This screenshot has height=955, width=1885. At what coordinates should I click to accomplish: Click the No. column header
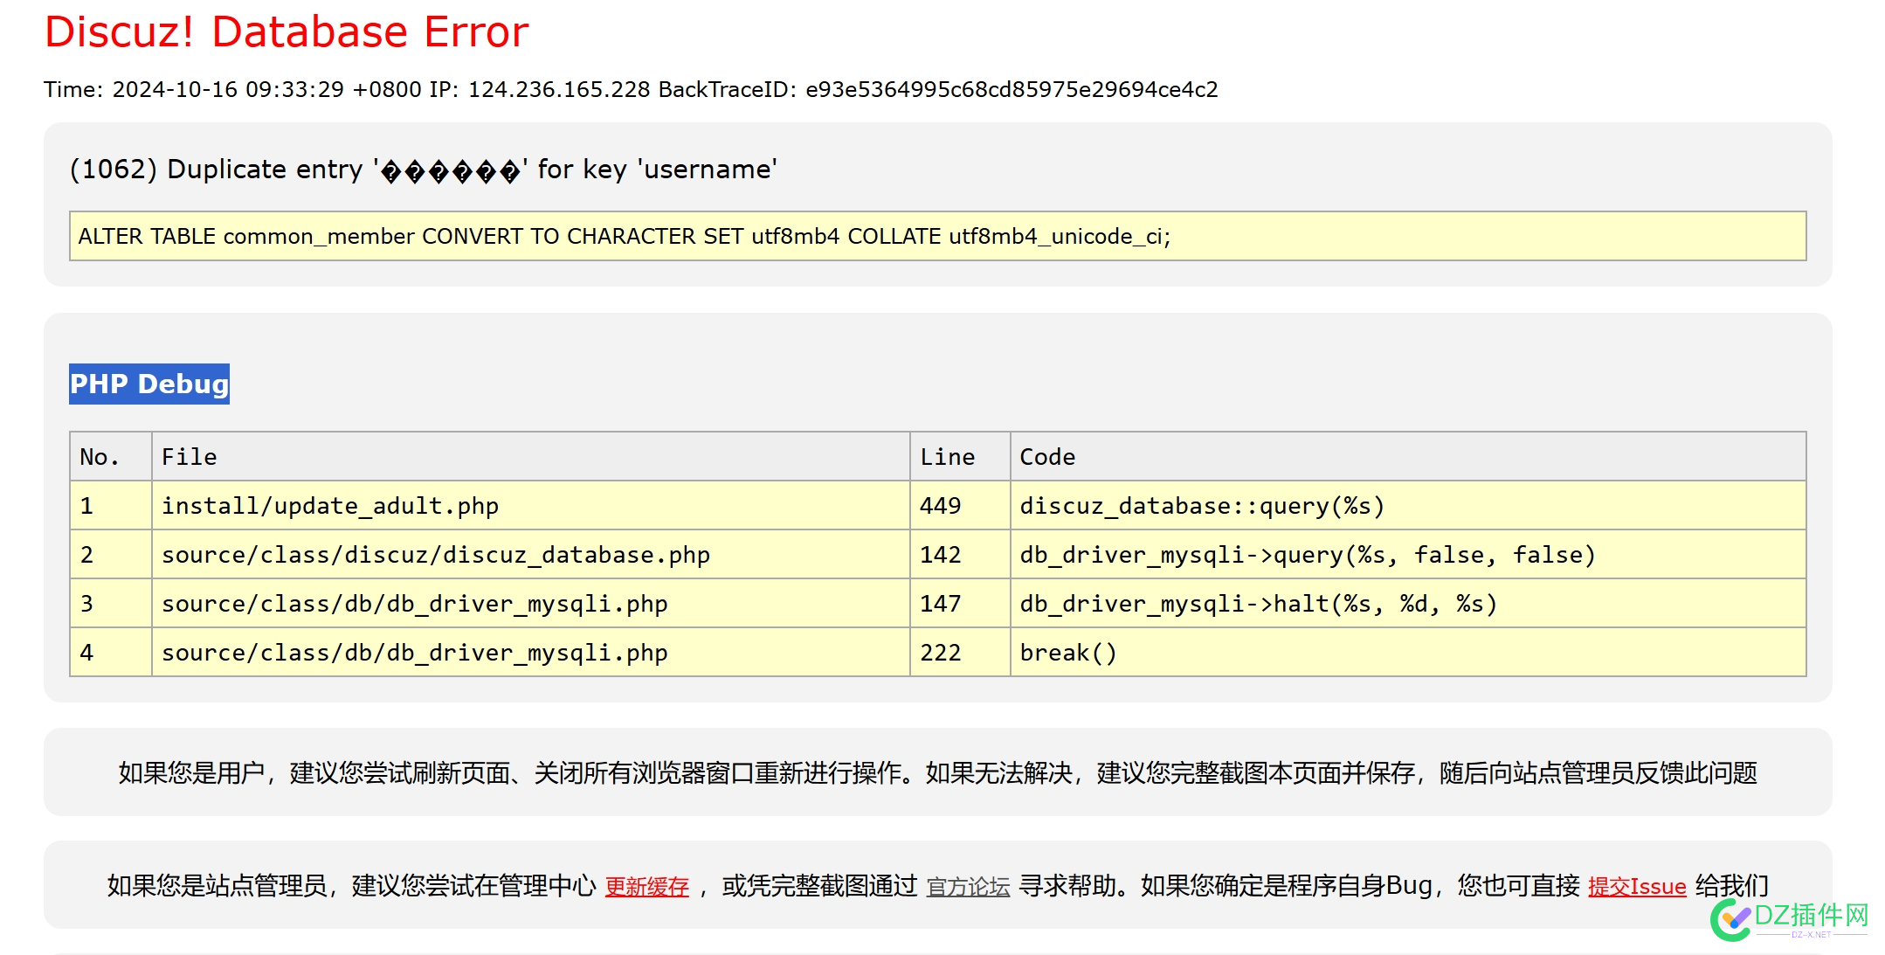tap(111, 456)
